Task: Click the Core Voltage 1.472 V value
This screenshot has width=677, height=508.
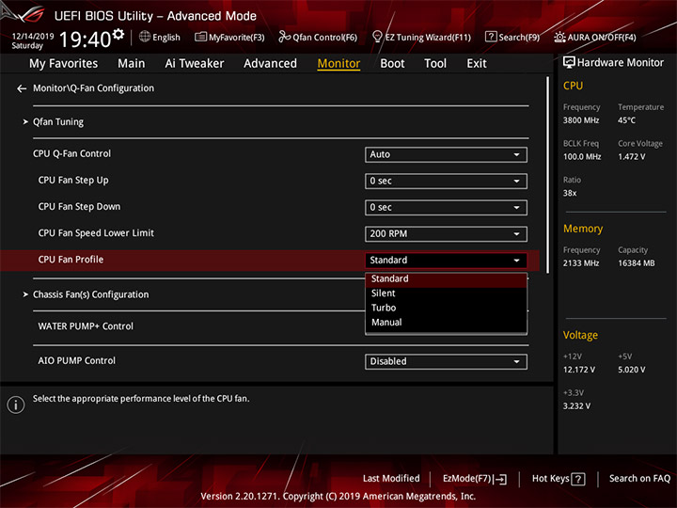Action: click(631, 157)
